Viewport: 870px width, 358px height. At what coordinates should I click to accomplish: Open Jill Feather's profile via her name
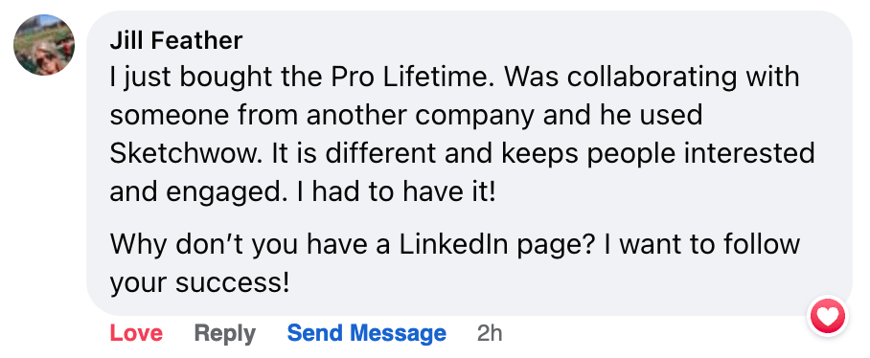176,40
